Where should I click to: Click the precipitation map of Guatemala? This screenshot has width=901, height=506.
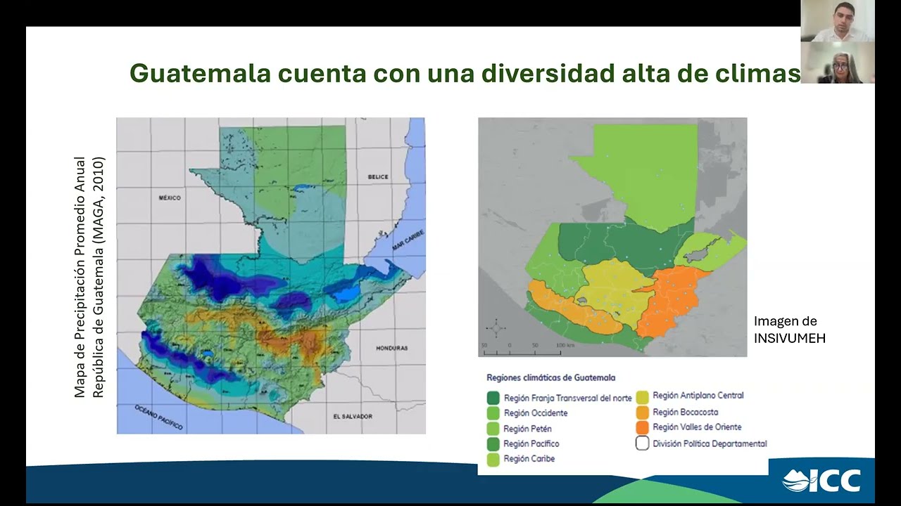[x=271, y=275]
